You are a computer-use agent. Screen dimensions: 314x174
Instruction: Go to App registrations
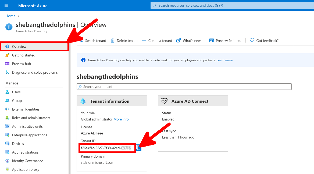26,152
